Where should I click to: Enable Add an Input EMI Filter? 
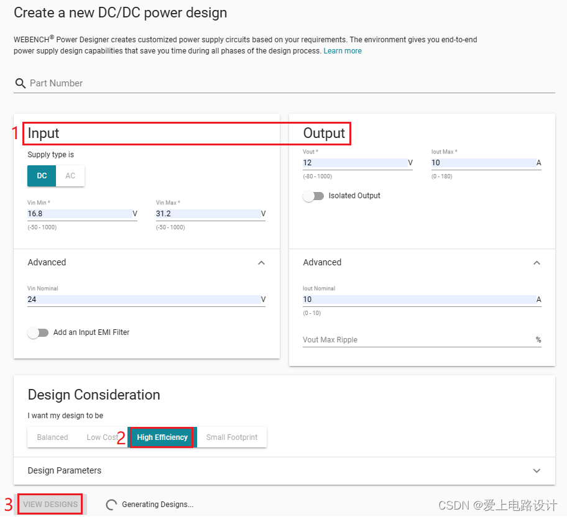click(38, 332)
